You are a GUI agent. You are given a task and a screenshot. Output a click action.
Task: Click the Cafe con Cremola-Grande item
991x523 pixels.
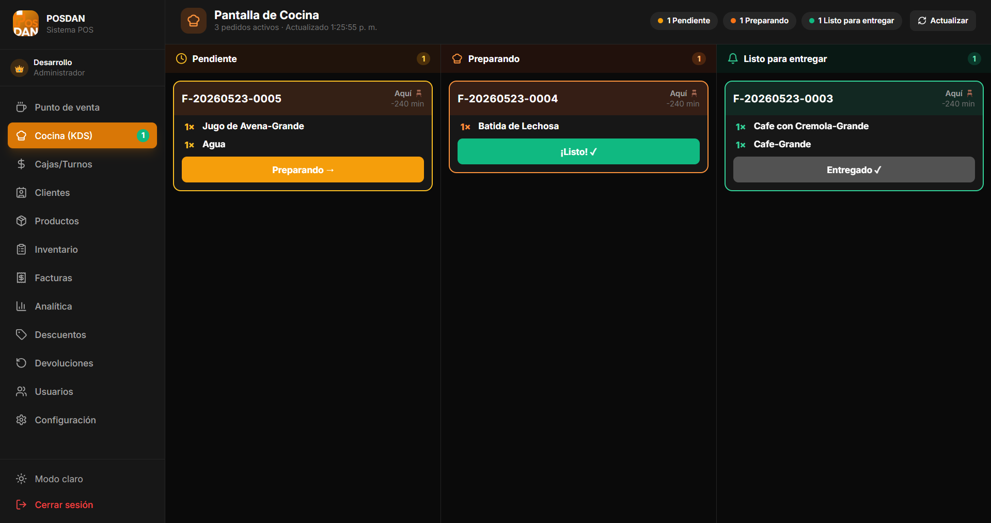pyautogui.click(x=811, y=126)
